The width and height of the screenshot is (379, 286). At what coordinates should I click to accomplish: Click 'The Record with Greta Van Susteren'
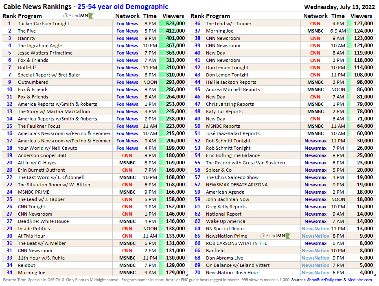tap(253, 163)
